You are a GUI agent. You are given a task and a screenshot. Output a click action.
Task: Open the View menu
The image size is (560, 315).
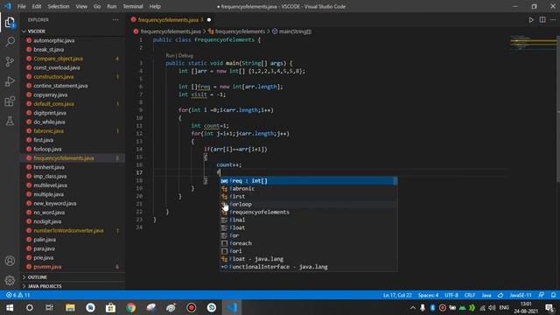click(x=81, y=6)
